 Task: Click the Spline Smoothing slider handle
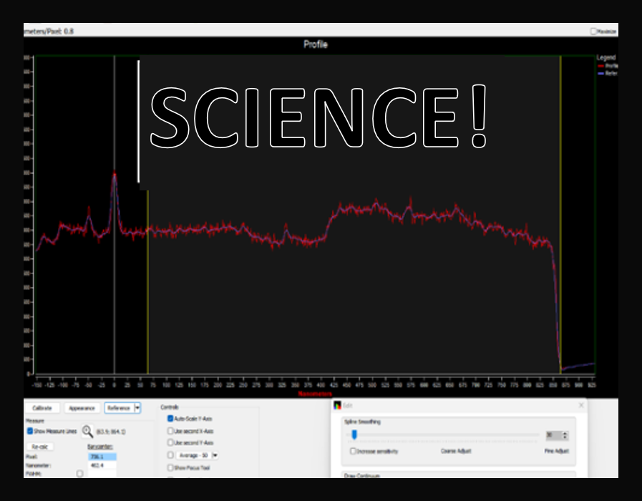(x=354, y=434)
